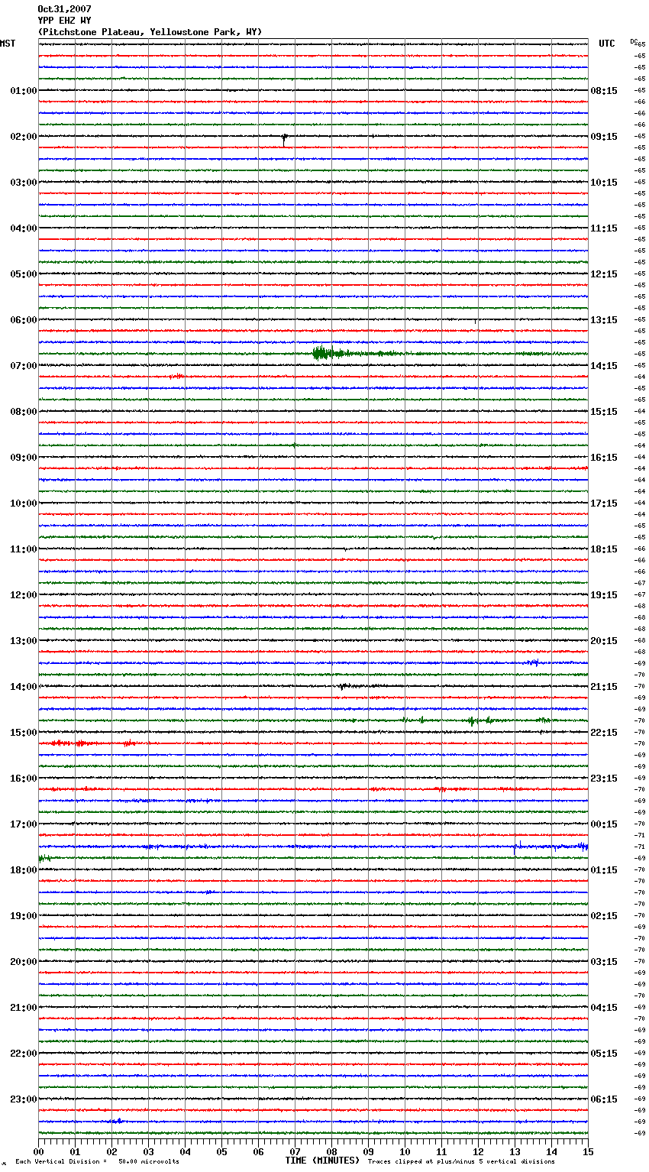Click the "UTC" time zone label

coord(607,44)
